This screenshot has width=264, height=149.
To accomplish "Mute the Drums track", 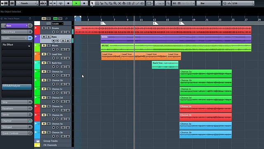I will click(44, 28).
